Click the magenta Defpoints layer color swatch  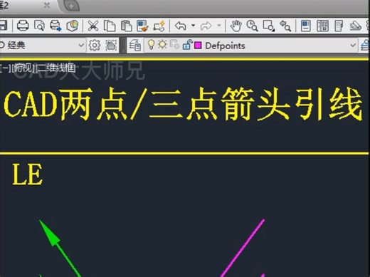click(x=198, y=45)
